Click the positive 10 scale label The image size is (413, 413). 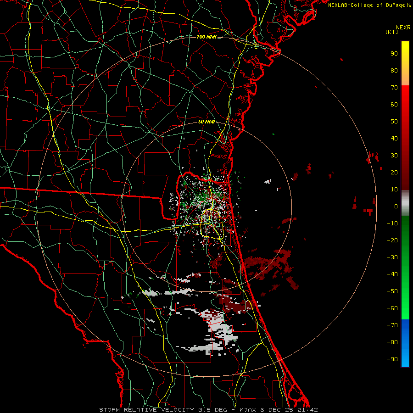click(x=394, y=190)
